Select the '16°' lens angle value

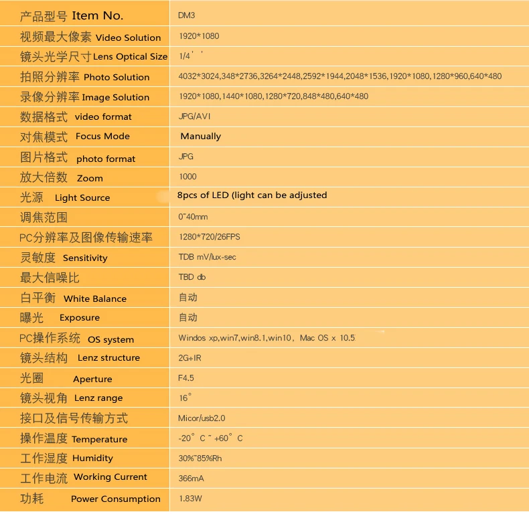coord(185,398)
